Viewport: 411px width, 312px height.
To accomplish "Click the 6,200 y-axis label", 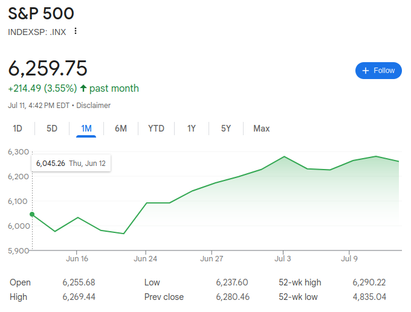I will (x=18, y=177).
